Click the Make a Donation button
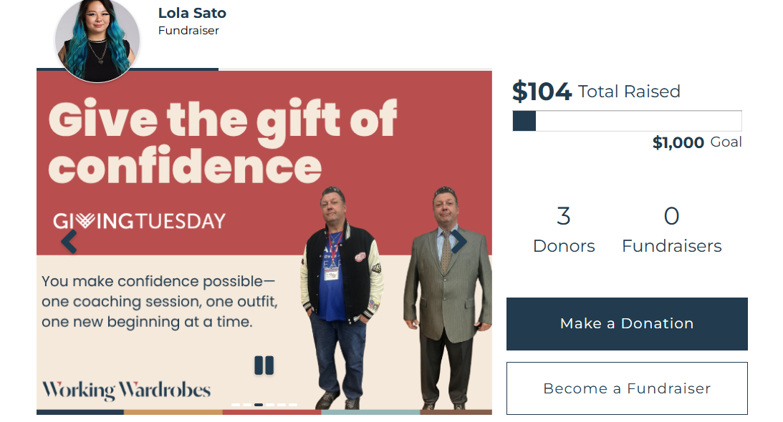Image resolution: width=783 pixels, height=422 pixels. click(627, 324)
